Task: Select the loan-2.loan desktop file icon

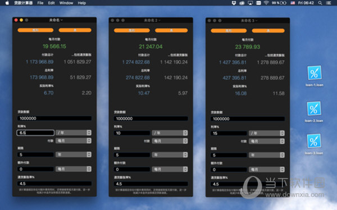Action: click(314, 108)
